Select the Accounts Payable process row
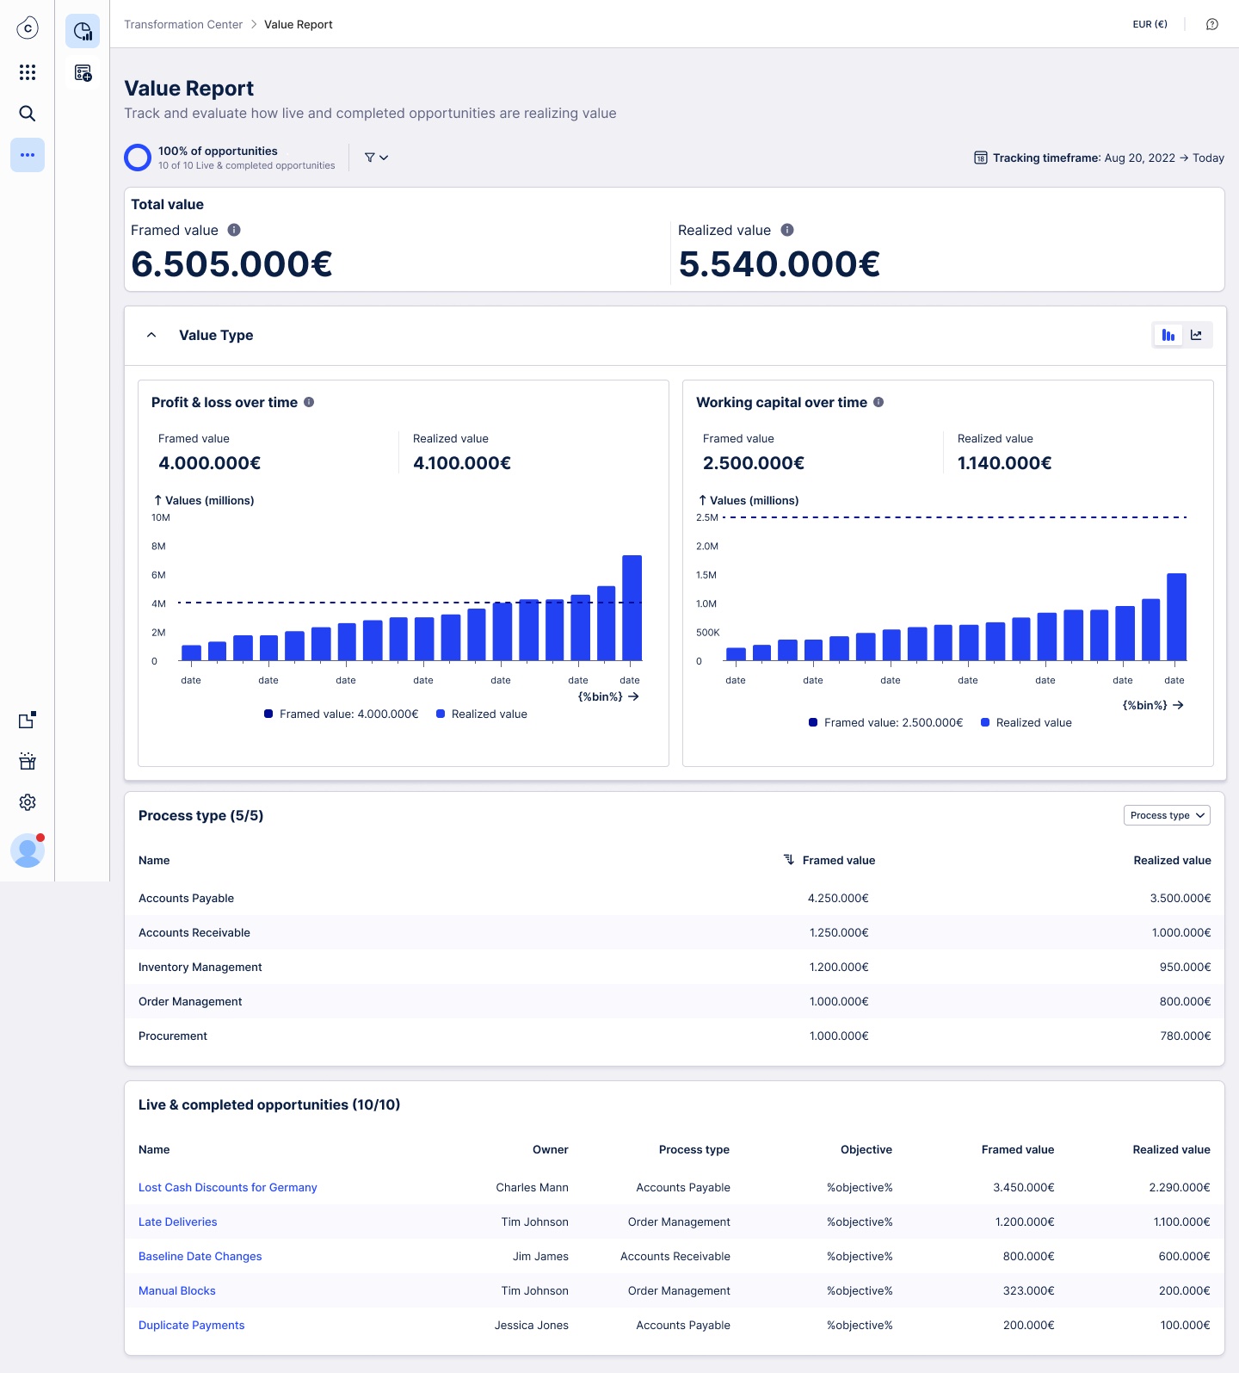The image size is (1239, 1373). [675, 898]
